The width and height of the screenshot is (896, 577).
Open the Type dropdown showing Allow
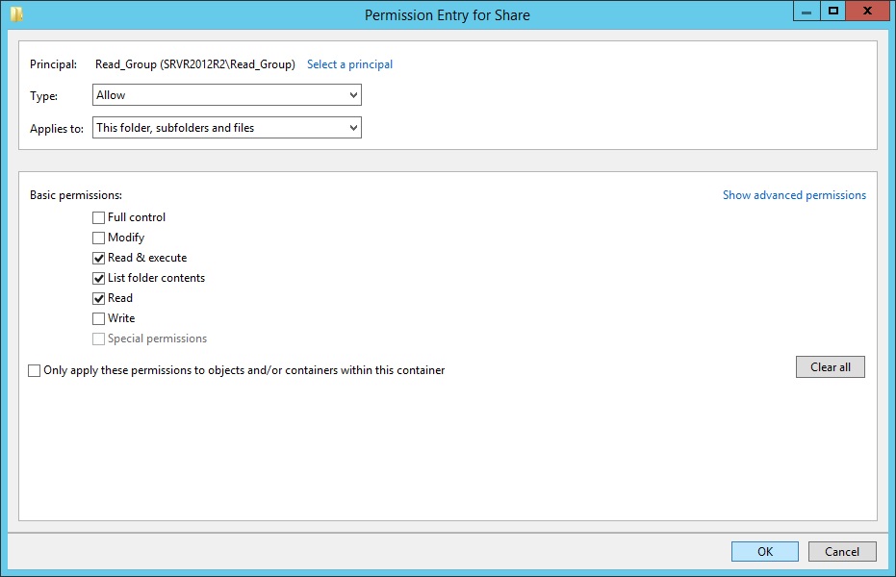(x=227, y=95)
